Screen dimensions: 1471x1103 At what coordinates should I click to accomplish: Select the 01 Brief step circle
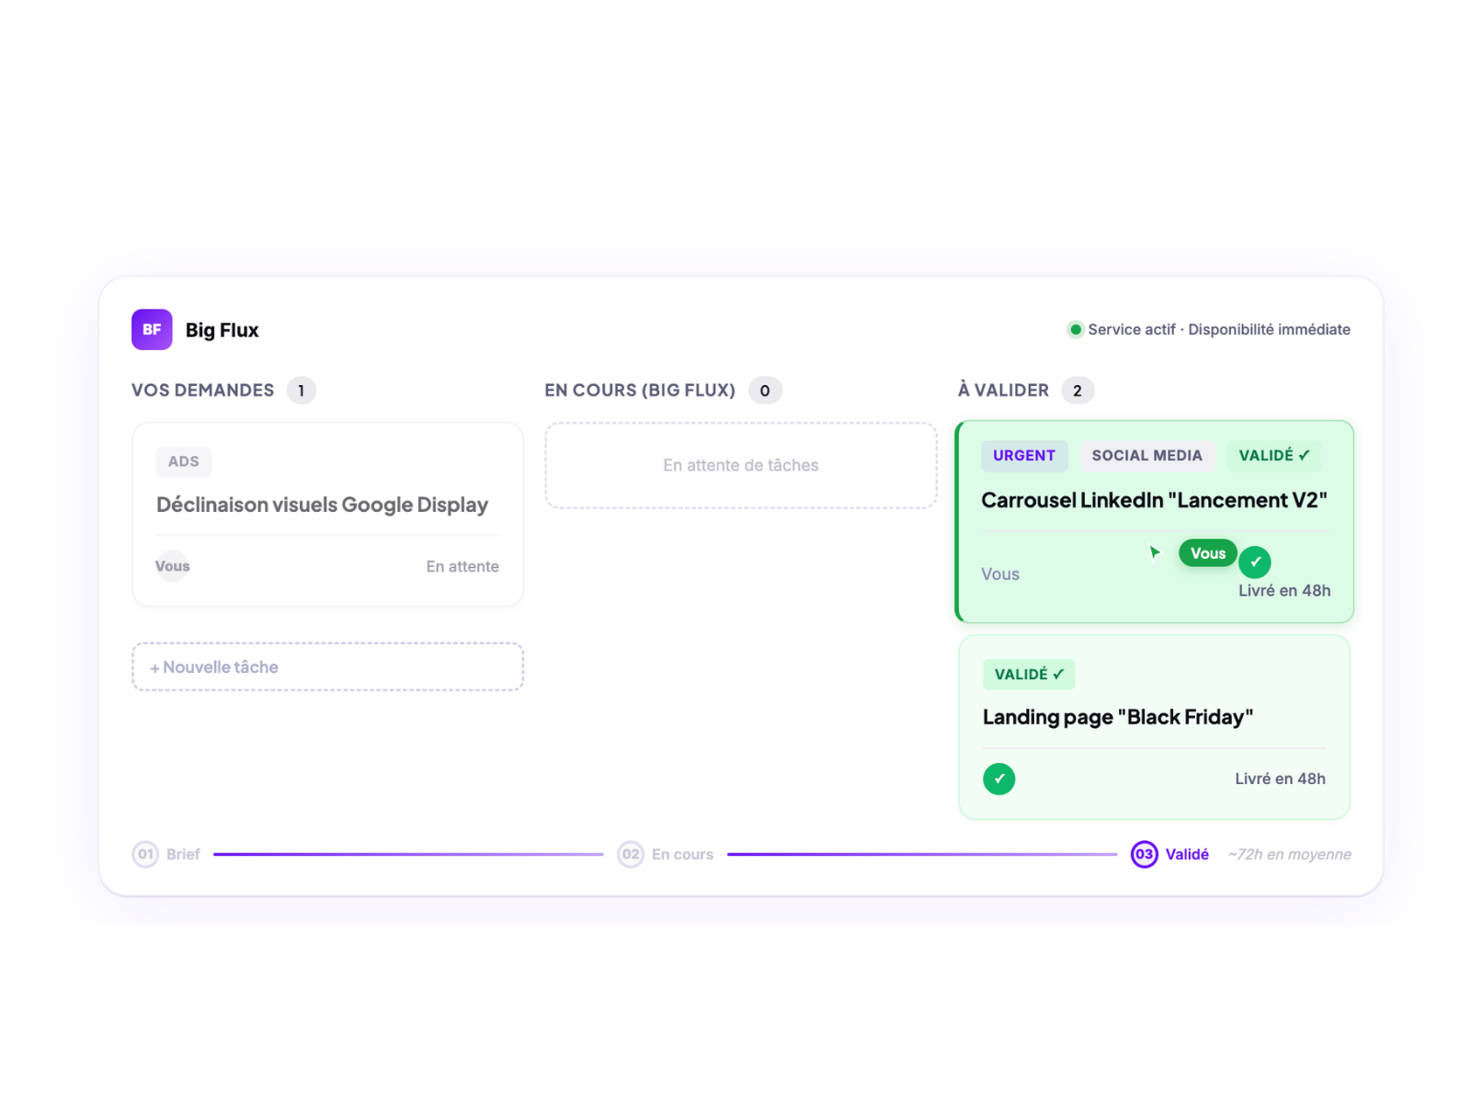[145, 854]
